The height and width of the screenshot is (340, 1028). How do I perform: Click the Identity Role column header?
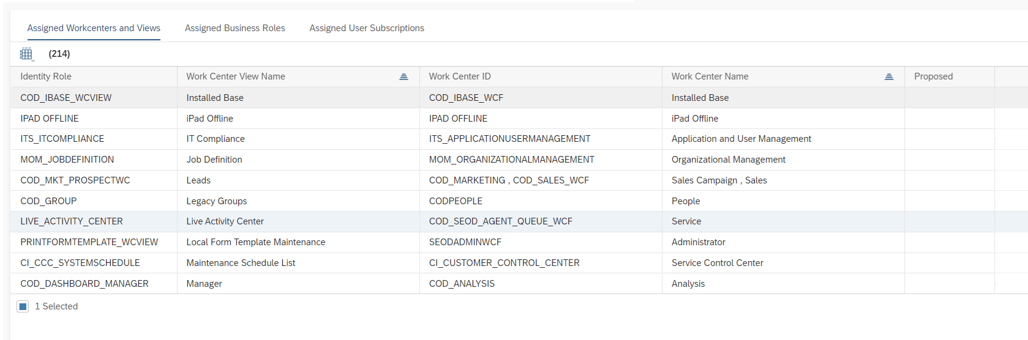coord(46,76)
